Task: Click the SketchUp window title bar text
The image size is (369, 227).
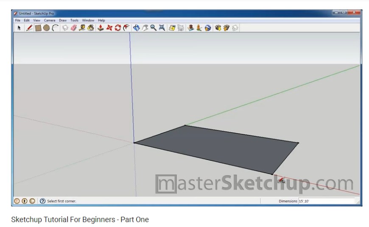Action: tap(36, 14)
